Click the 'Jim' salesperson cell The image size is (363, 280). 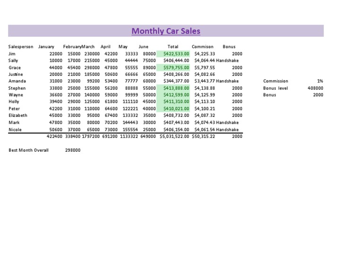[12, 54]
